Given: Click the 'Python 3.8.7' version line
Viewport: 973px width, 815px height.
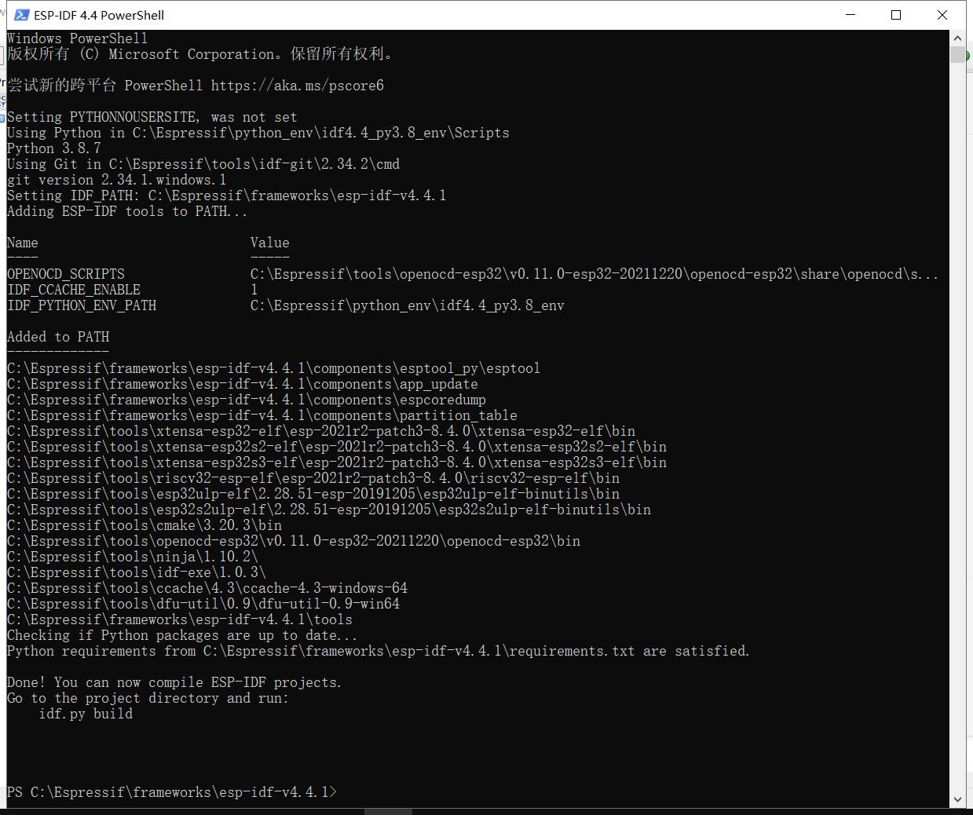Looking at the screenshot, I should point(54,148).
